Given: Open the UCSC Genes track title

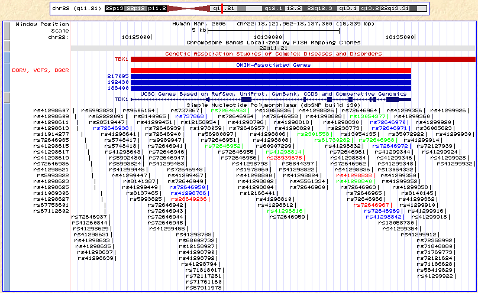Looking at the screenshot, I should [273, 93].
